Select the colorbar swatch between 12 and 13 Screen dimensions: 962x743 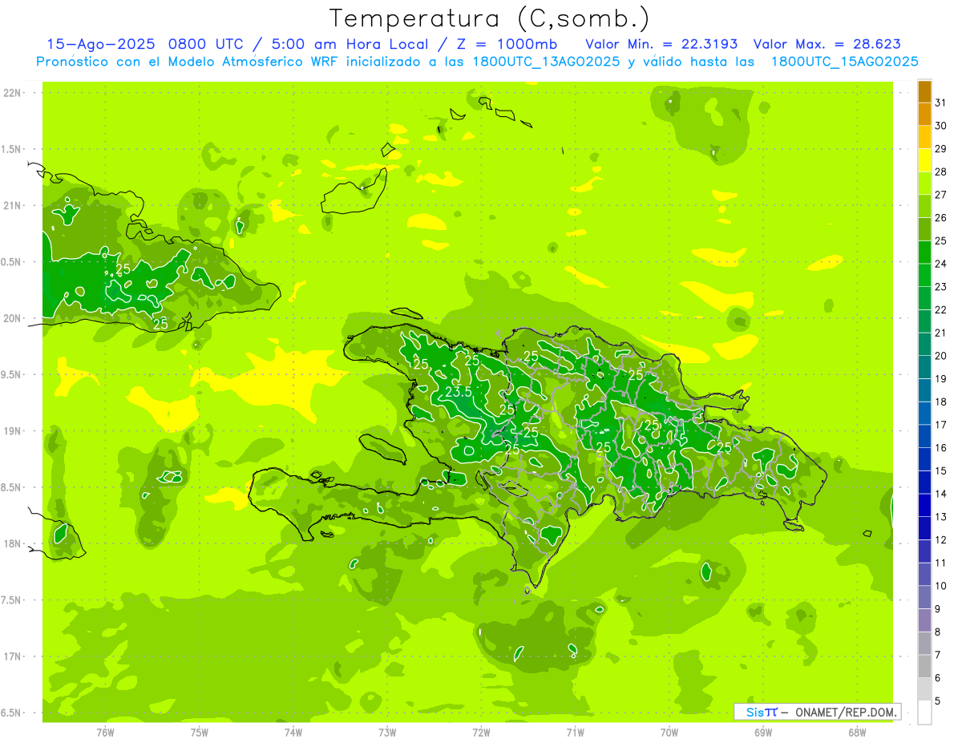924,528
